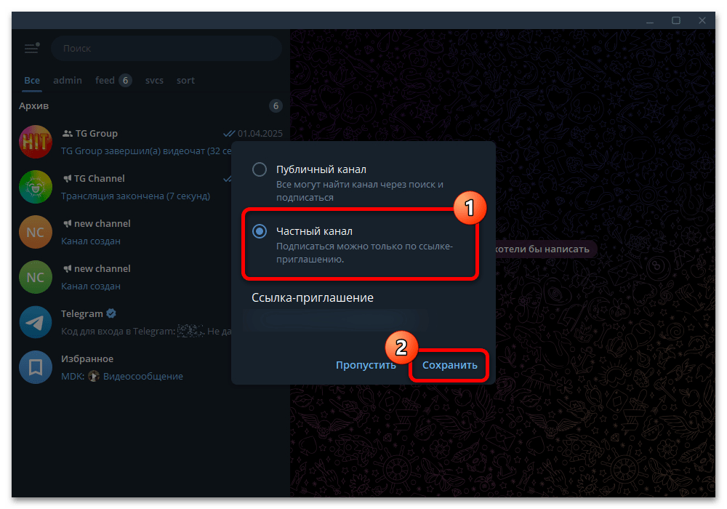Click the TG Group завершил(а) видеочат preview
727x509 pixels.
point(146,151)
